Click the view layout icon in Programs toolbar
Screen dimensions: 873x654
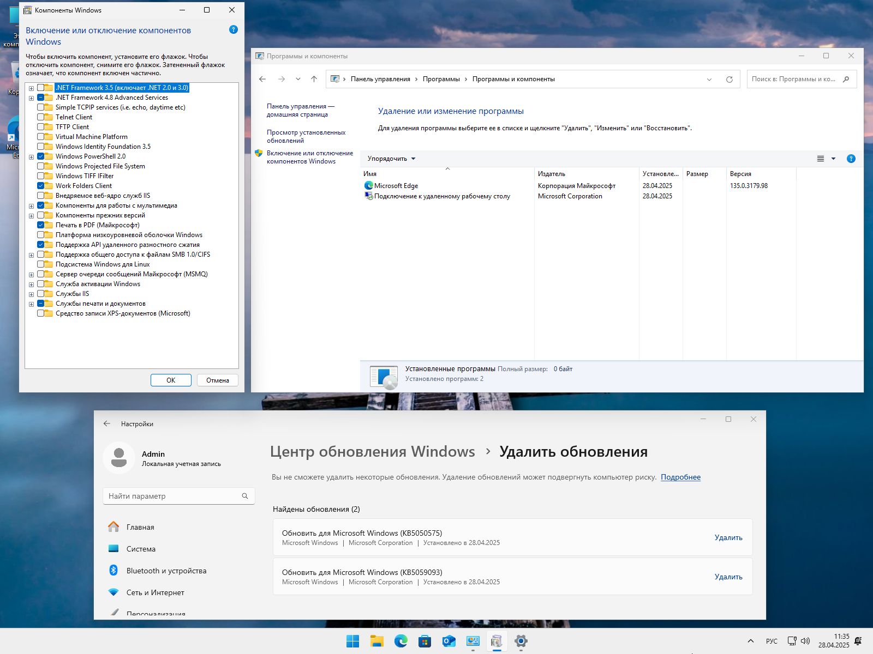coord(820,159)
